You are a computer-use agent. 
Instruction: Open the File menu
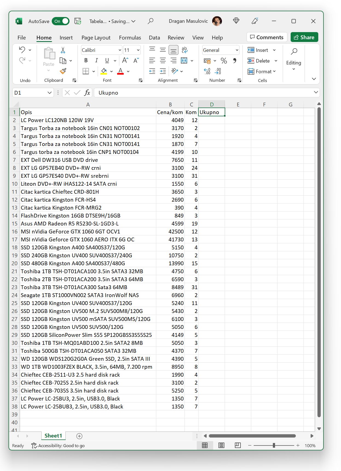[22, 38]
